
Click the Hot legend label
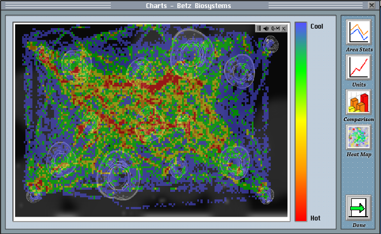click(x=316, y=218)
